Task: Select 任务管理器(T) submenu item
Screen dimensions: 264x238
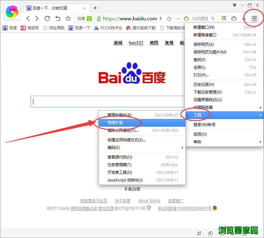Action: [142, 165]
